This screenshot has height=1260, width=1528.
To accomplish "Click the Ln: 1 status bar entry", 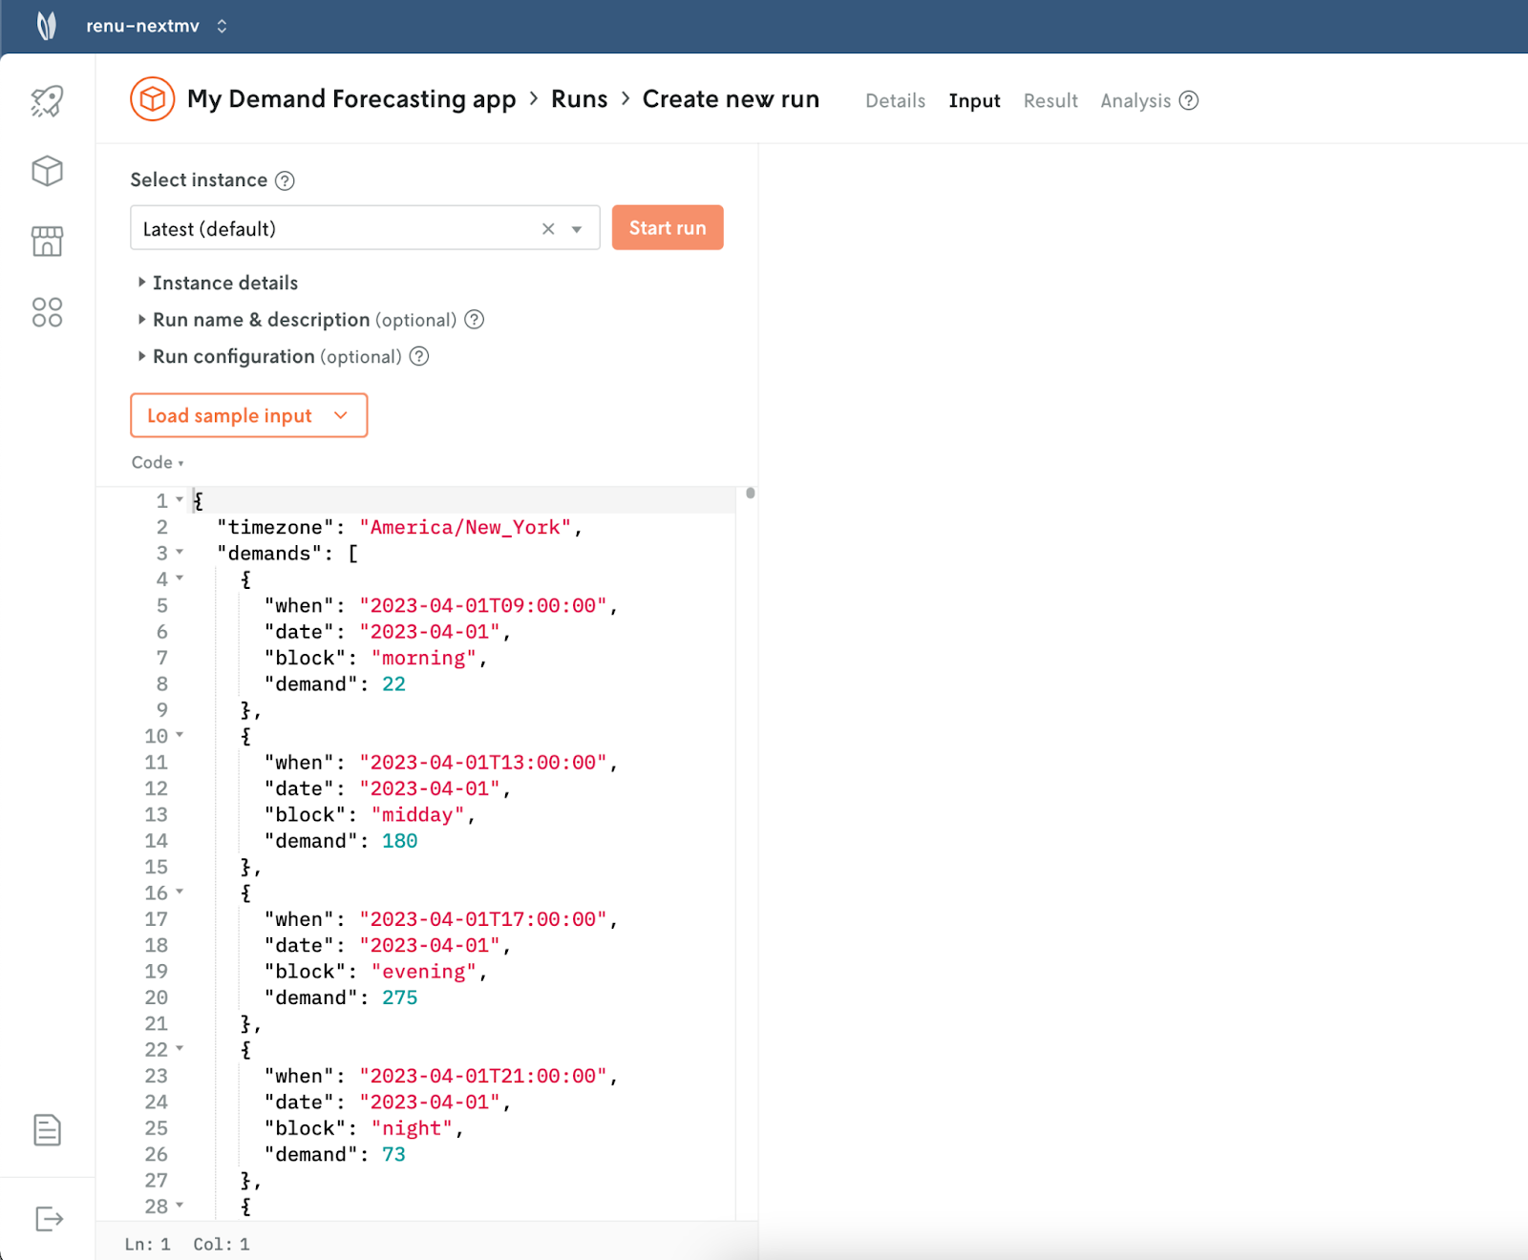I will pos(147,1244).
